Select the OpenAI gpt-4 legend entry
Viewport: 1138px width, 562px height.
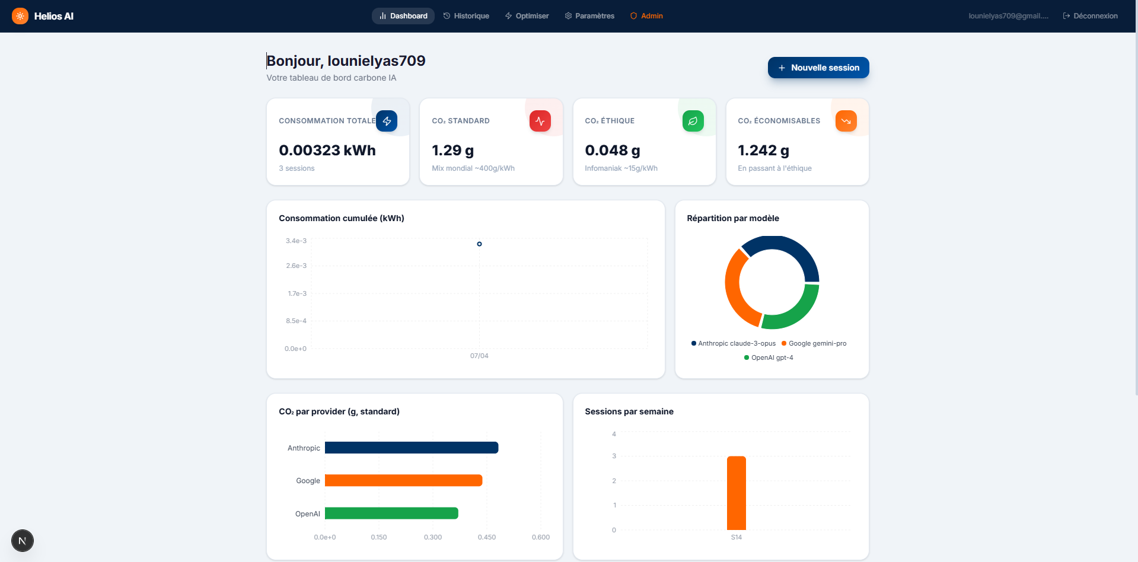click(x=769, y=357)
